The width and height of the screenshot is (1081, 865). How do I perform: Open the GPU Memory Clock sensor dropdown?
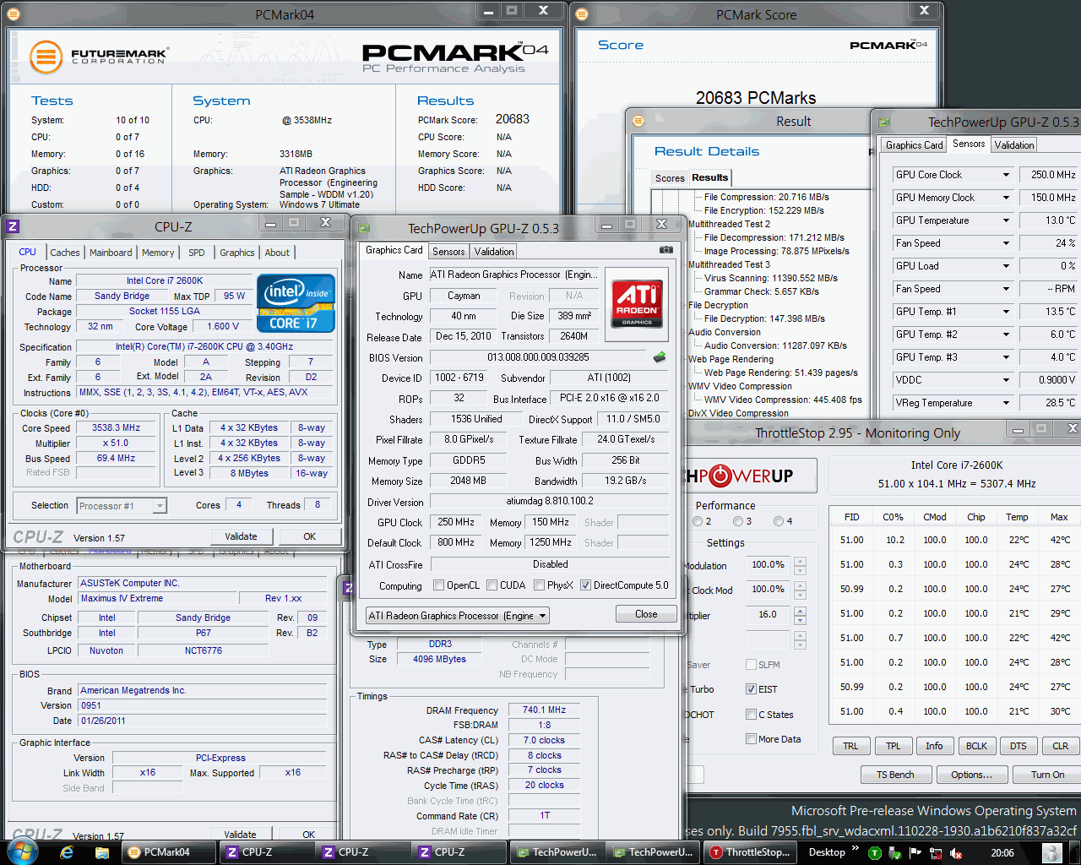(x=1006, y=198)
